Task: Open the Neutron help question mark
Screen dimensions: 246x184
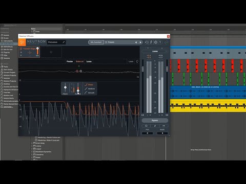Action: click(160, 42)
